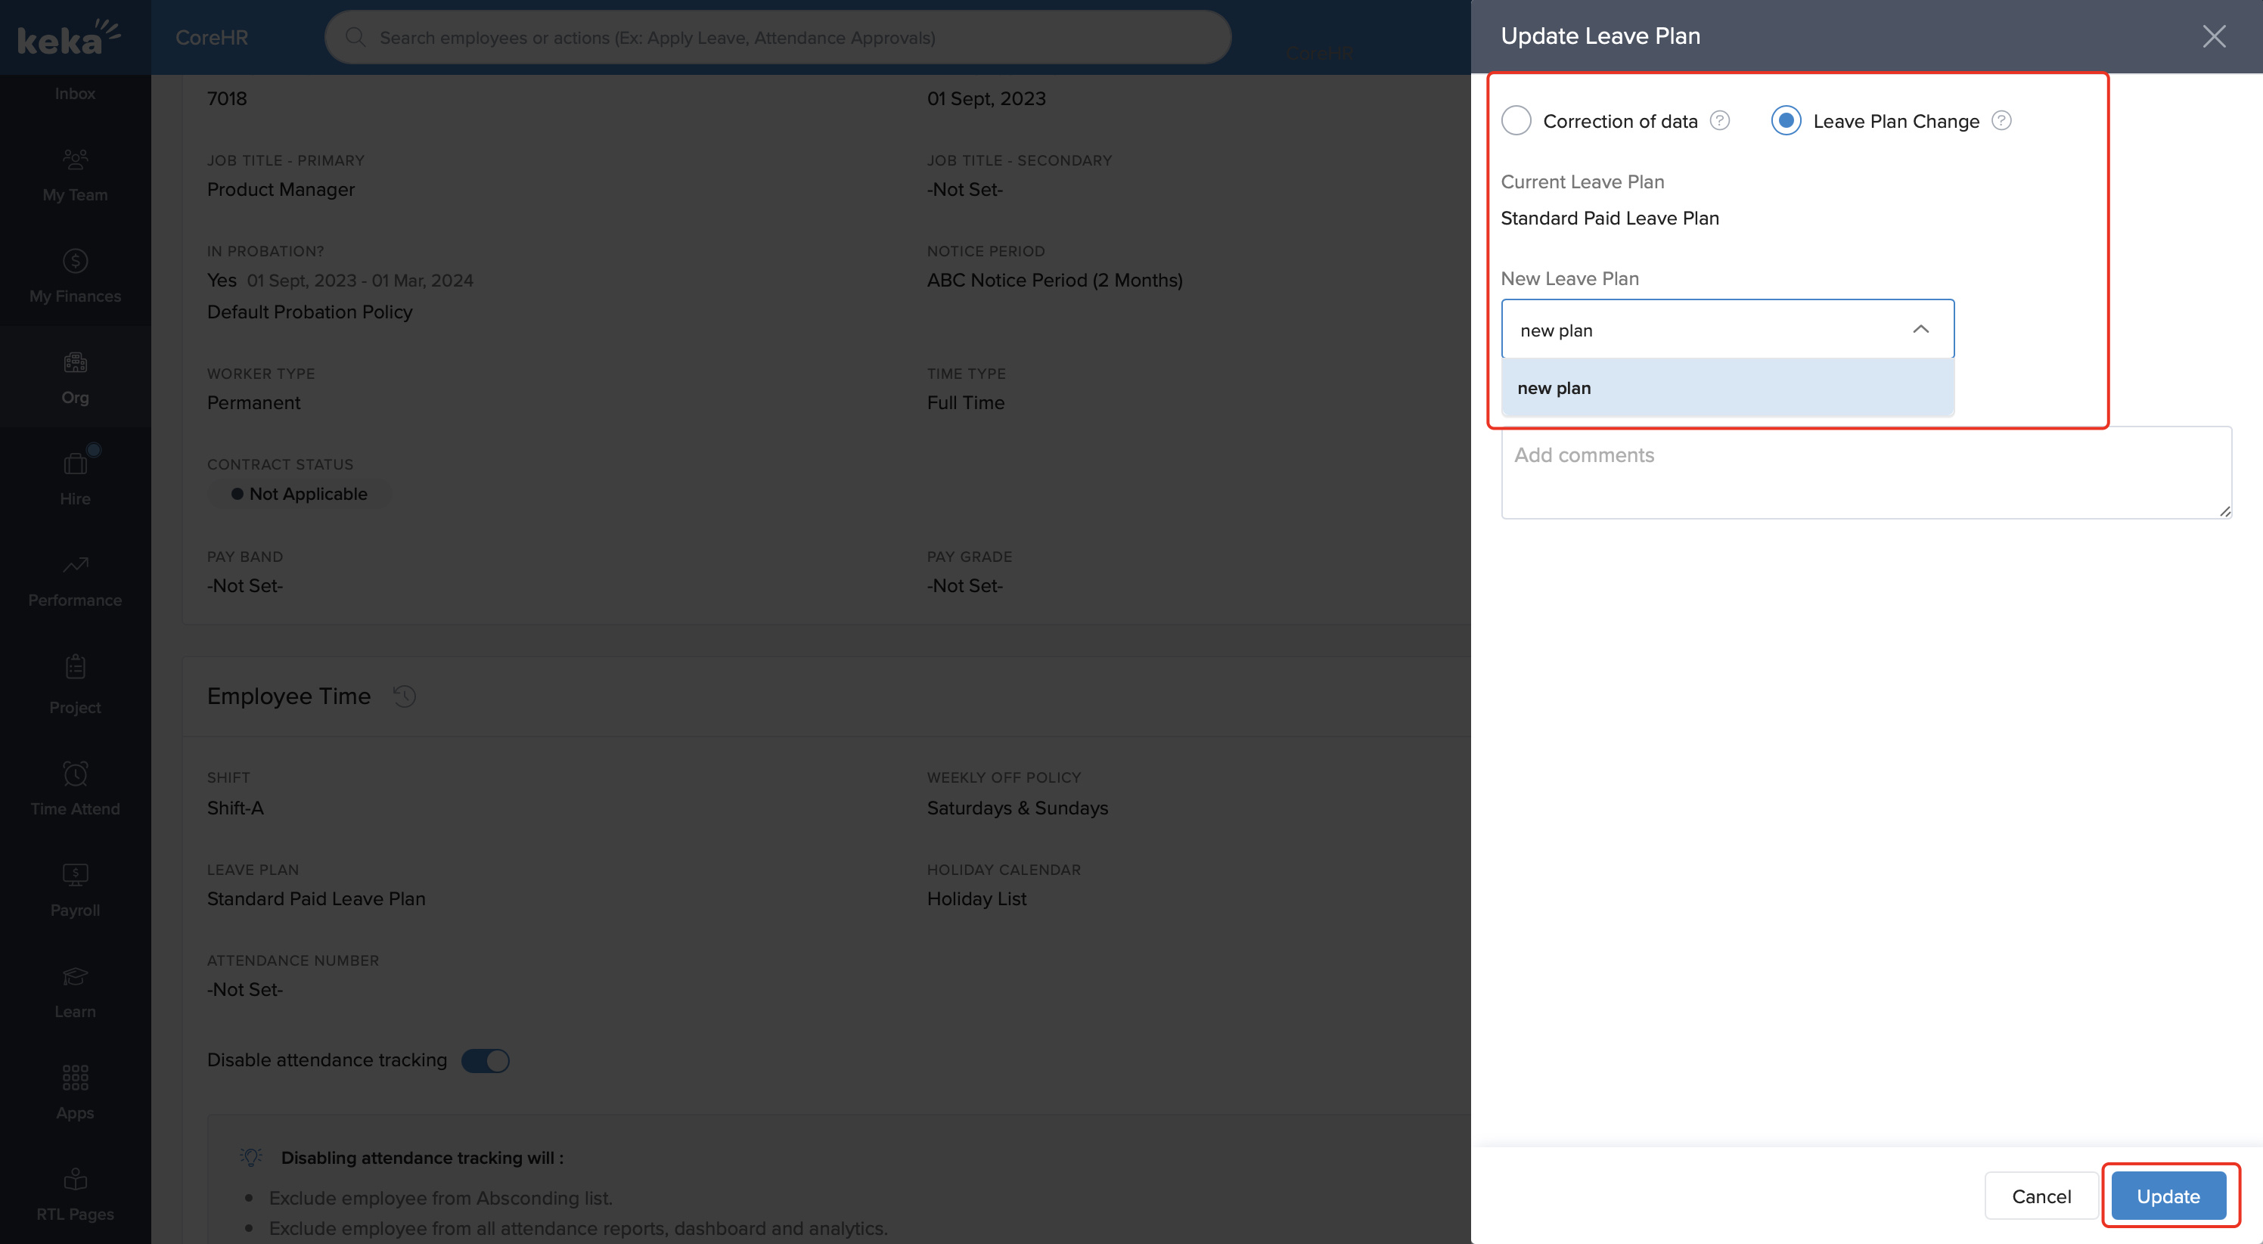Click the Keka logo
The width and height of the screenshot is (2263, 1244).
pyautogui.click(x=69, y=37)
